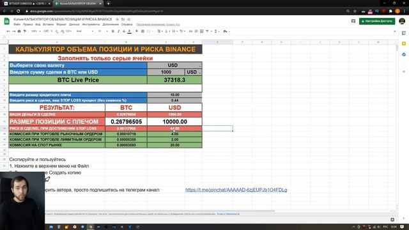
Task: Open the currency dropdown showing USD
Action: point(174,65)
